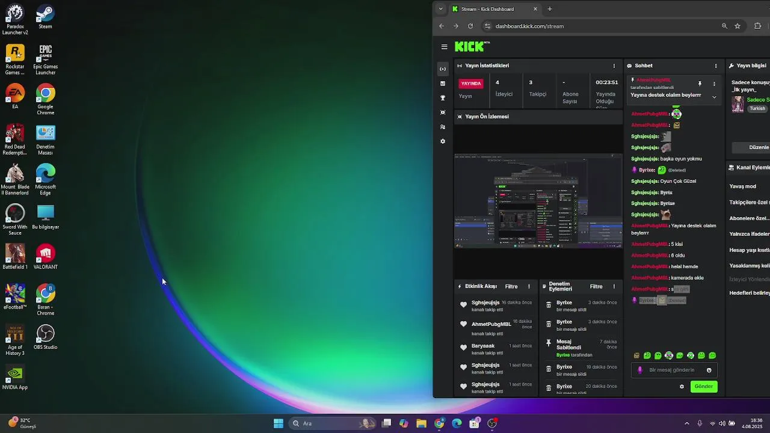Open chat settings gear beside Gönder
Screen dimensions: 770x433
682,387
